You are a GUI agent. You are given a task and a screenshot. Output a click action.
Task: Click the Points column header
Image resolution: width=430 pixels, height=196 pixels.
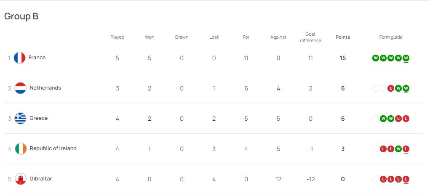(343, 37)
